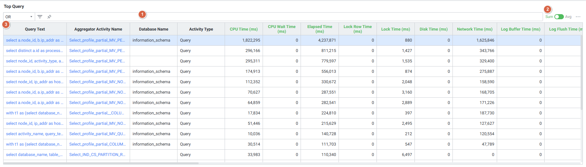Screen dimensions: 586x167
Task: Open the Select_profile_partial__COLU... aggregator link
Action: point(97,113)
